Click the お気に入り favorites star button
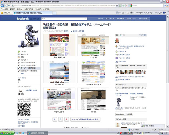The height and width of the screenshot is (135, 169). tap(6, 13)
